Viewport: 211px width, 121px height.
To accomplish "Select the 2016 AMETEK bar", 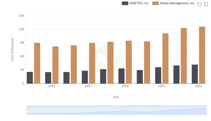I will [66, 78].
